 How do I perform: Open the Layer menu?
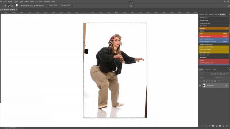16,1
